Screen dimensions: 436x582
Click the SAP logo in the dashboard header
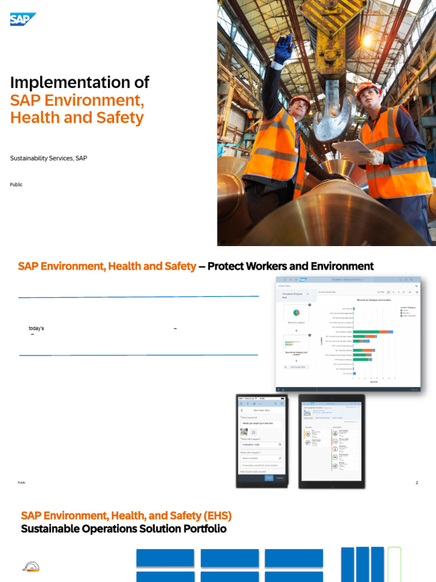pos(303,280)
